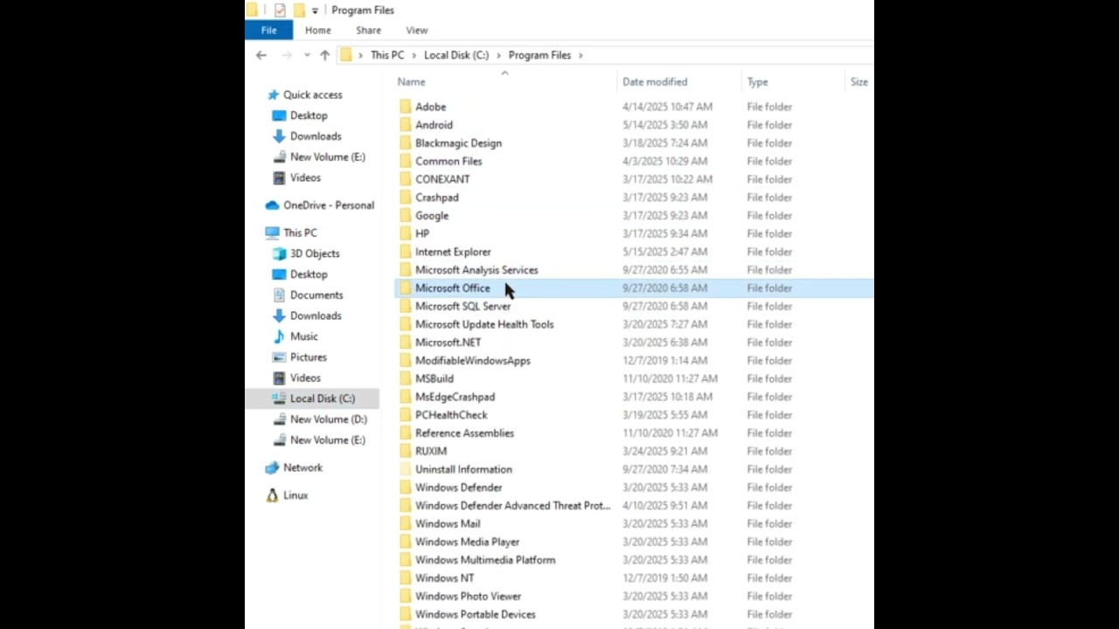The width and height of the screenshot is (1119, 629).
Task: Select the PCHealthCheck folder name
Action: 451,415
